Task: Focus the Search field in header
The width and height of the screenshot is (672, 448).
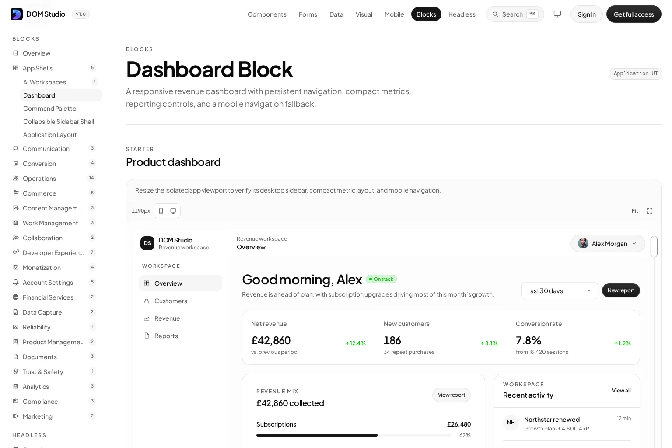Action: click(x=515, y=14)
